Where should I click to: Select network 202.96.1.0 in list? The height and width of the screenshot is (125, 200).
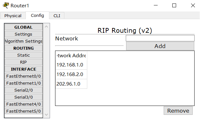pos(71,84)
